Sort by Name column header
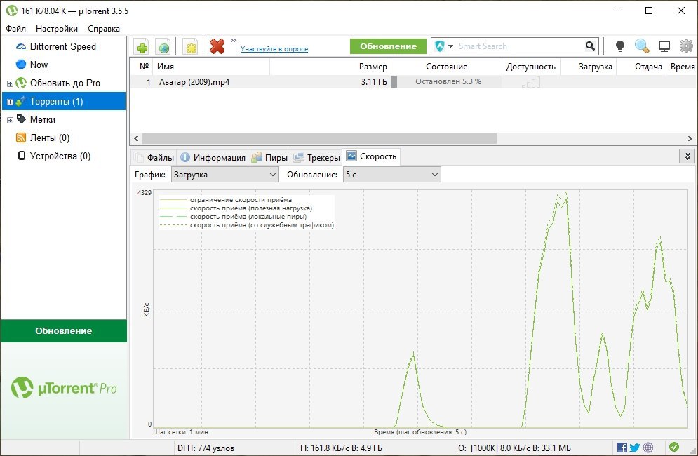The width and height of the screenshot is (698, 456). pos(211,67)
